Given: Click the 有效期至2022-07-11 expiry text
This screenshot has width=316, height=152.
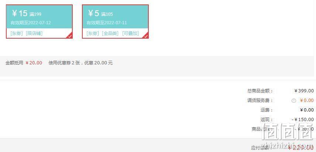Looking at the screenshot, I should click(x=107, y=23).
